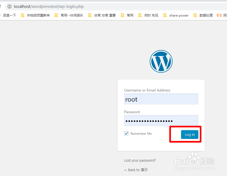Open the 数据处理 bookmark folder
This screenshot has height=176, width=227.
[203, 15]
